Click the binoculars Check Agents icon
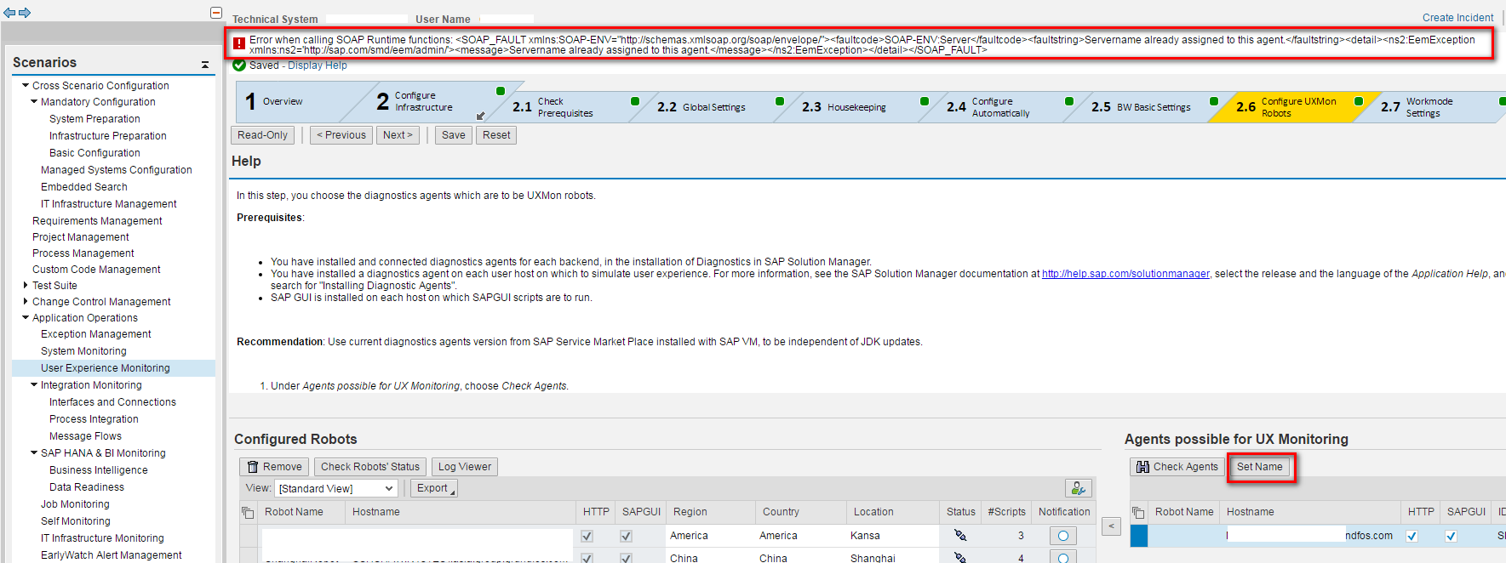The image size is (1506, 563). pyautogui.click(x=1143, y=467)
